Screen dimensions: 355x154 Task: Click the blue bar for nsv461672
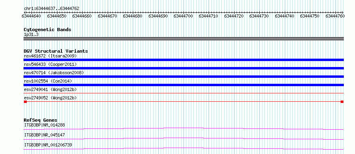click(x=184, y=60)
